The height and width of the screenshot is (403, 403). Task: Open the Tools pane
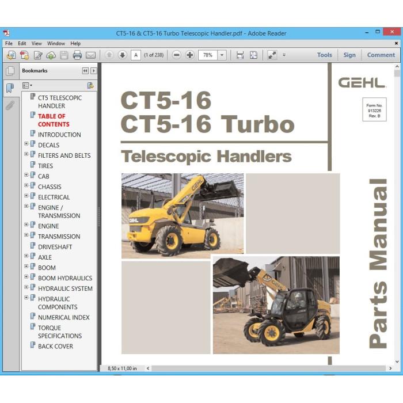324,55
